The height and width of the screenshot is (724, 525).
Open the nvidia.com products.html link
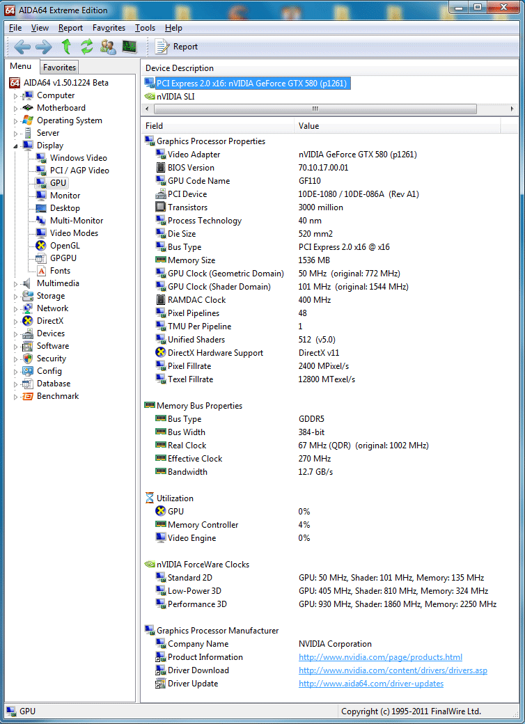coord(380,657)
